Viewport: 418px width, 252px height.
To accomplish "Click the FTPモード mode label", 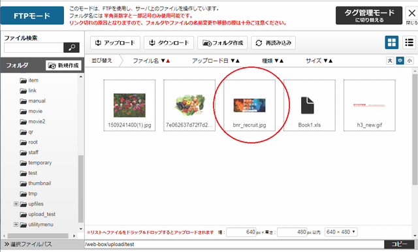I will (x=32, y=16).
